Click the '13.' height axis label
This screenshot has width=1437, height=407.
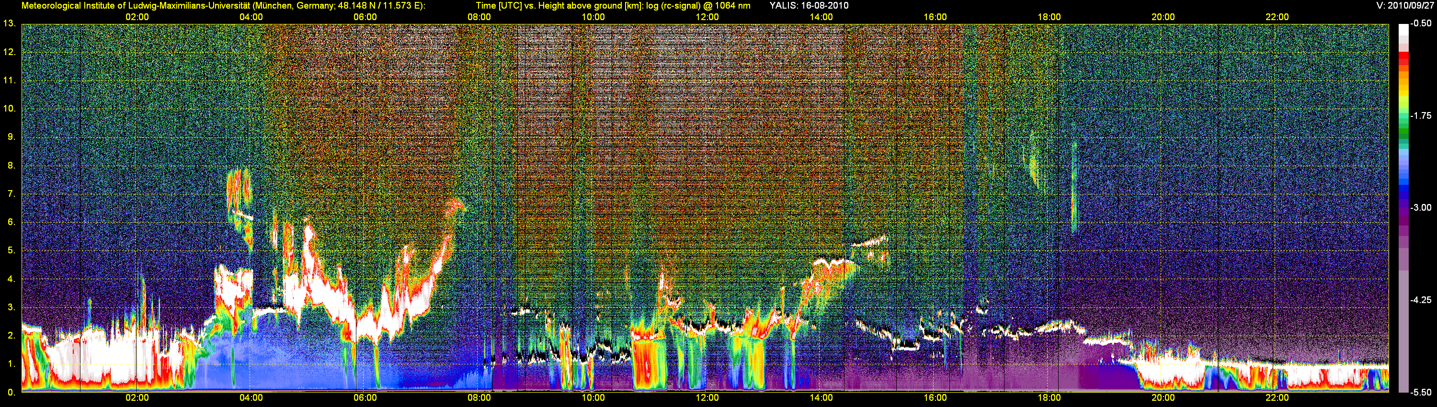pyautogui.click(x=9, y=23)
